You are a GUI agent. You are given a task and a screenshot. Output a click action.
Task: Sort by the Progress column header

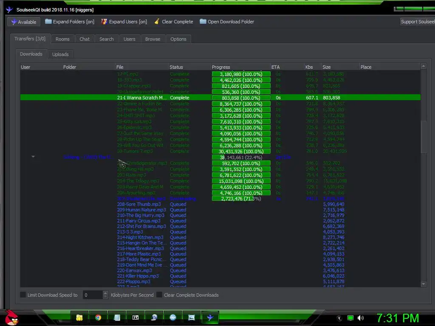(241, 67)
